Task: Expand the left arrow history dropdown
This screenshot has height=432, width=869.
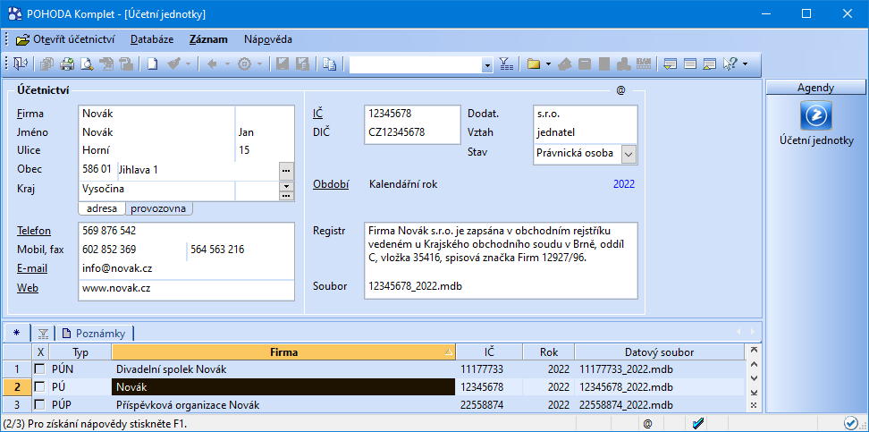Action: (x=227, y=64)
